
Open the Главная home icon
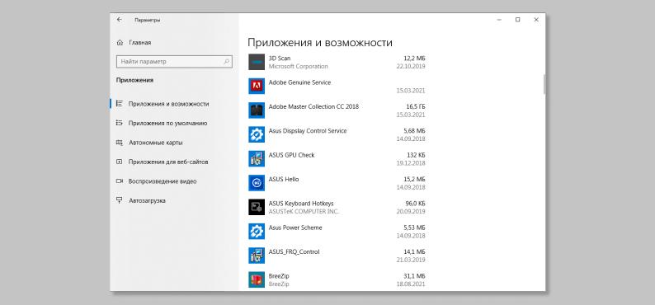click(x=120, y=43)
